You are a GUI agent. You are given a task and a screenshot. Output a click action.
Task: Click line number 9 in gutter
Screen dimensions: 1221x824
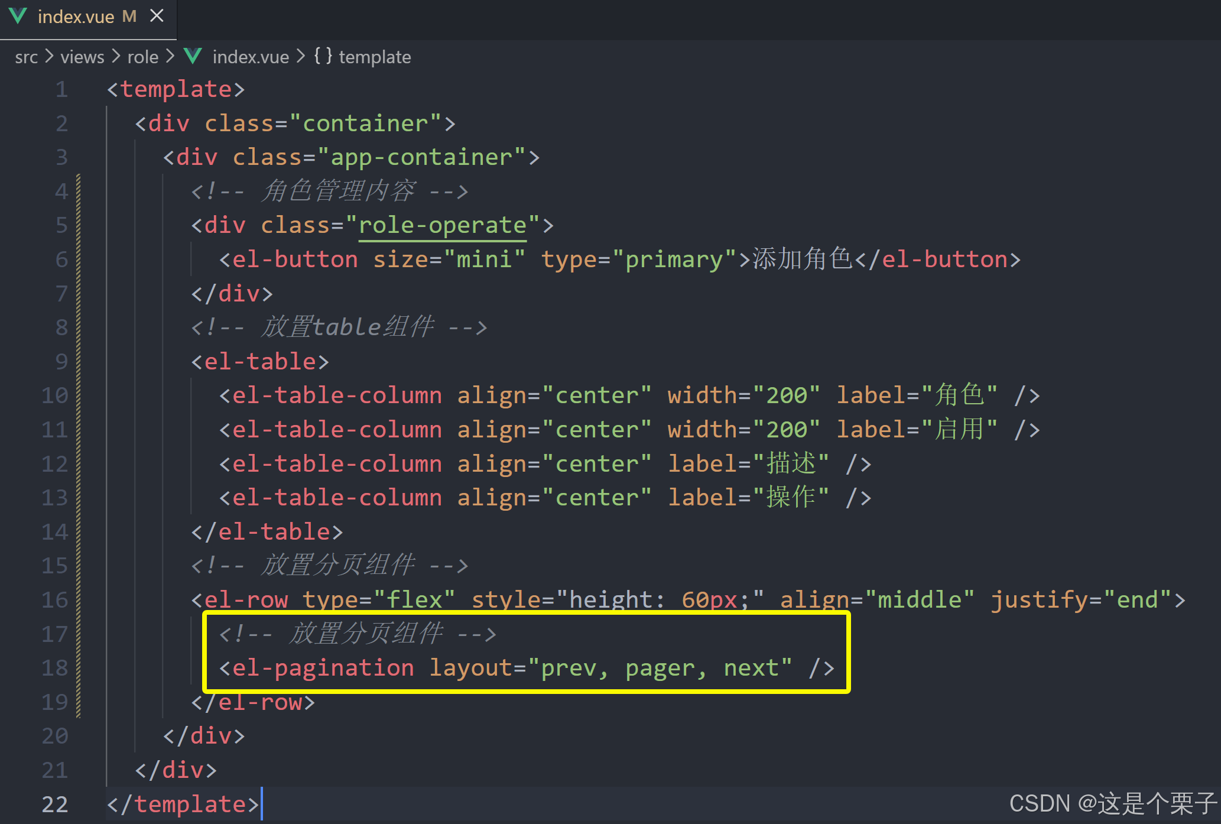(61, 362)
